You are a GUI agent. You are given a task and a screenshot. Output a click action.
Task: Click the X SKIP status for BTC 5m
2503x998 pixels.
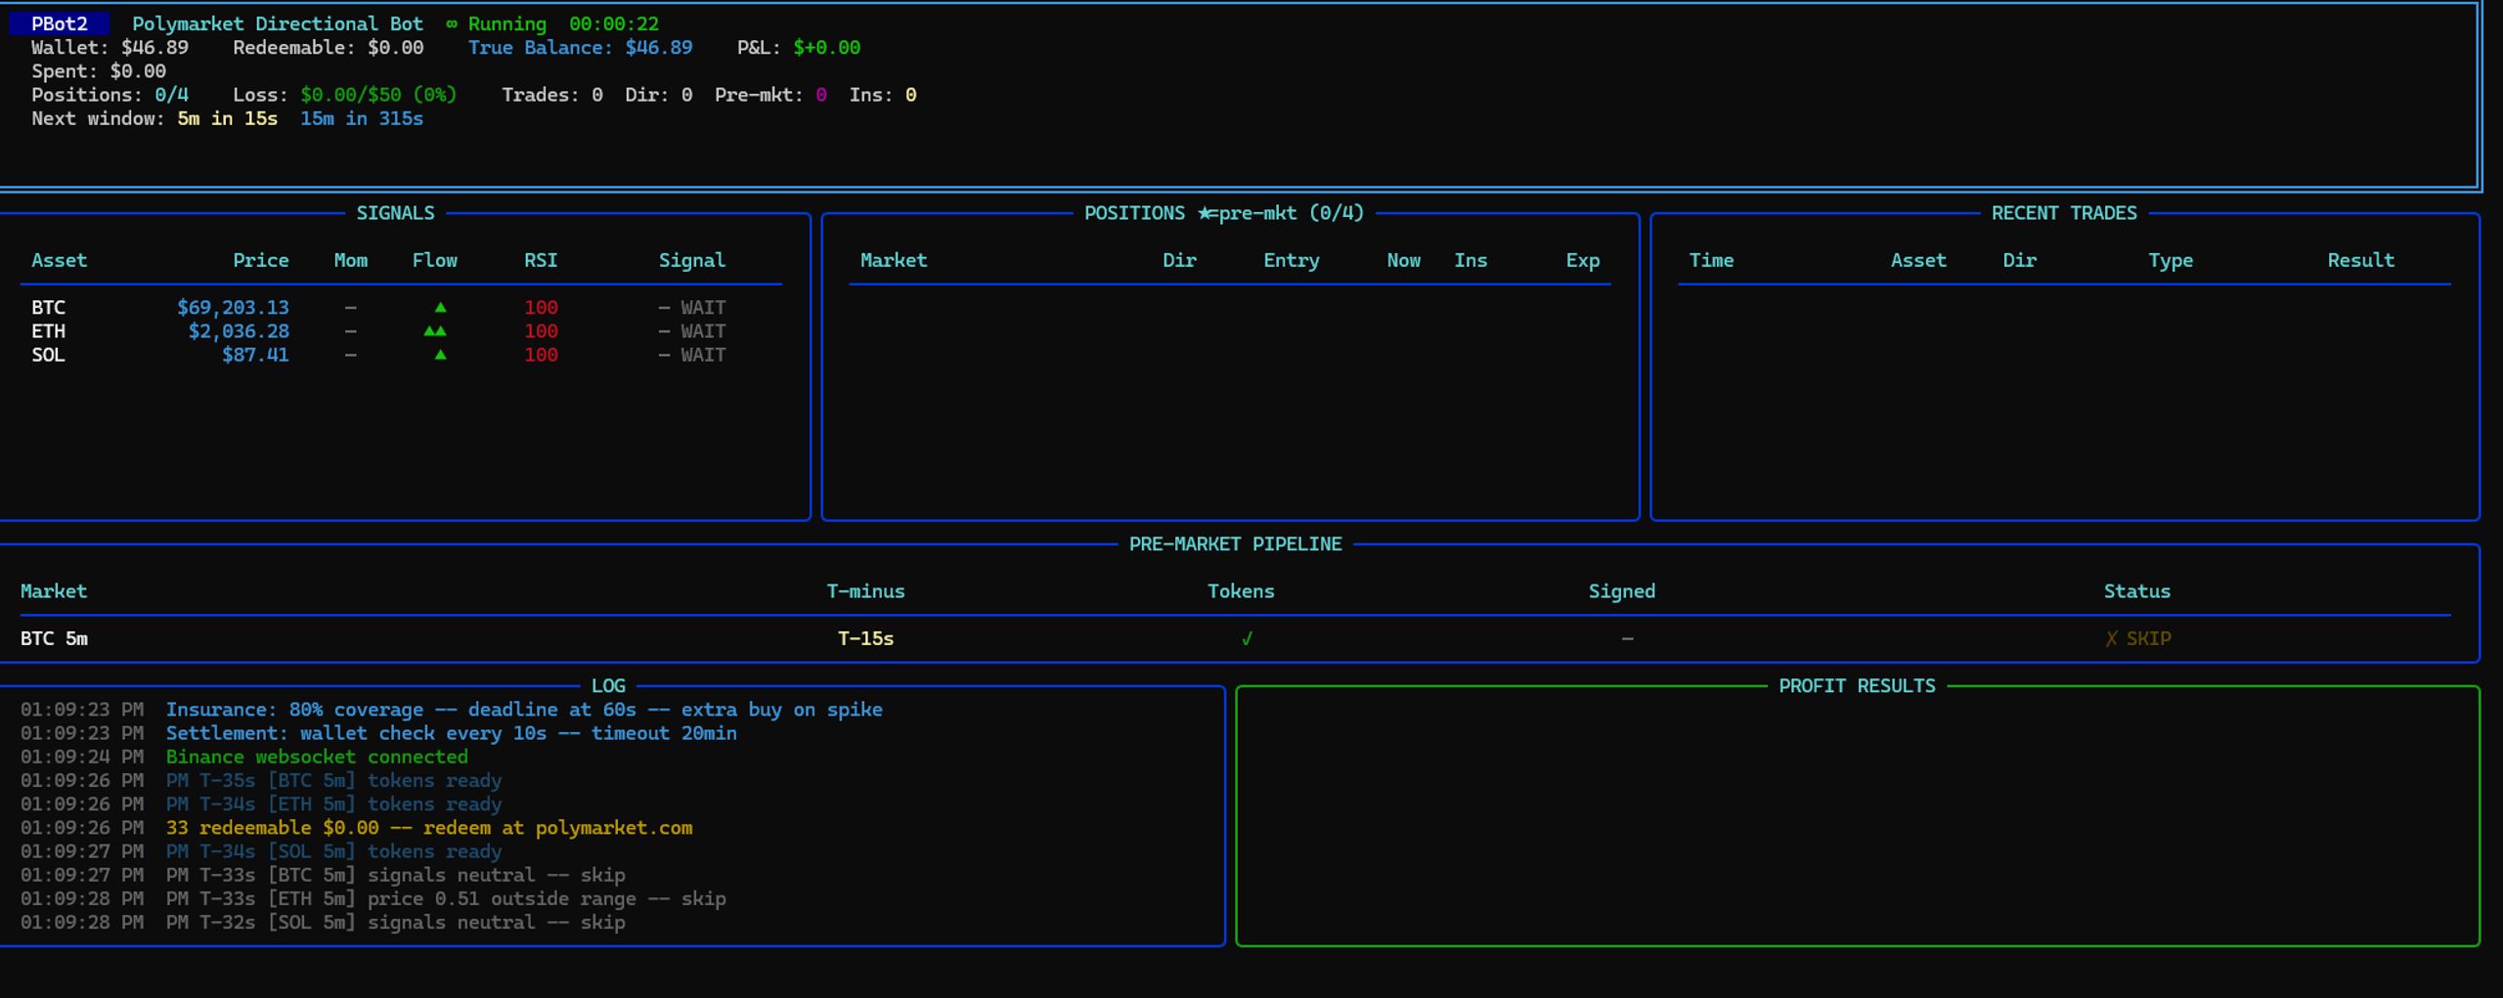[2137, 638]
